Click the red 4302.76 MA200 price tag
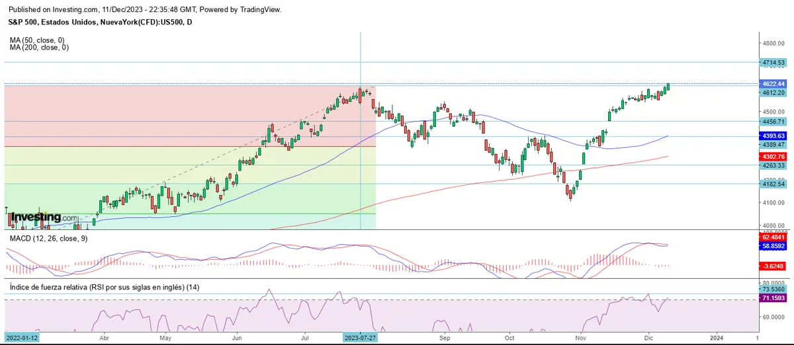Viewport: 794px width, 345px height. click(773, 156)
